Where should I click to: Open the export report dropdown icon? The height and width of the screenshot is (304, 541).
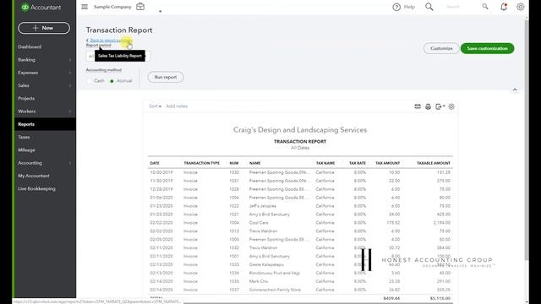[440, 106]
